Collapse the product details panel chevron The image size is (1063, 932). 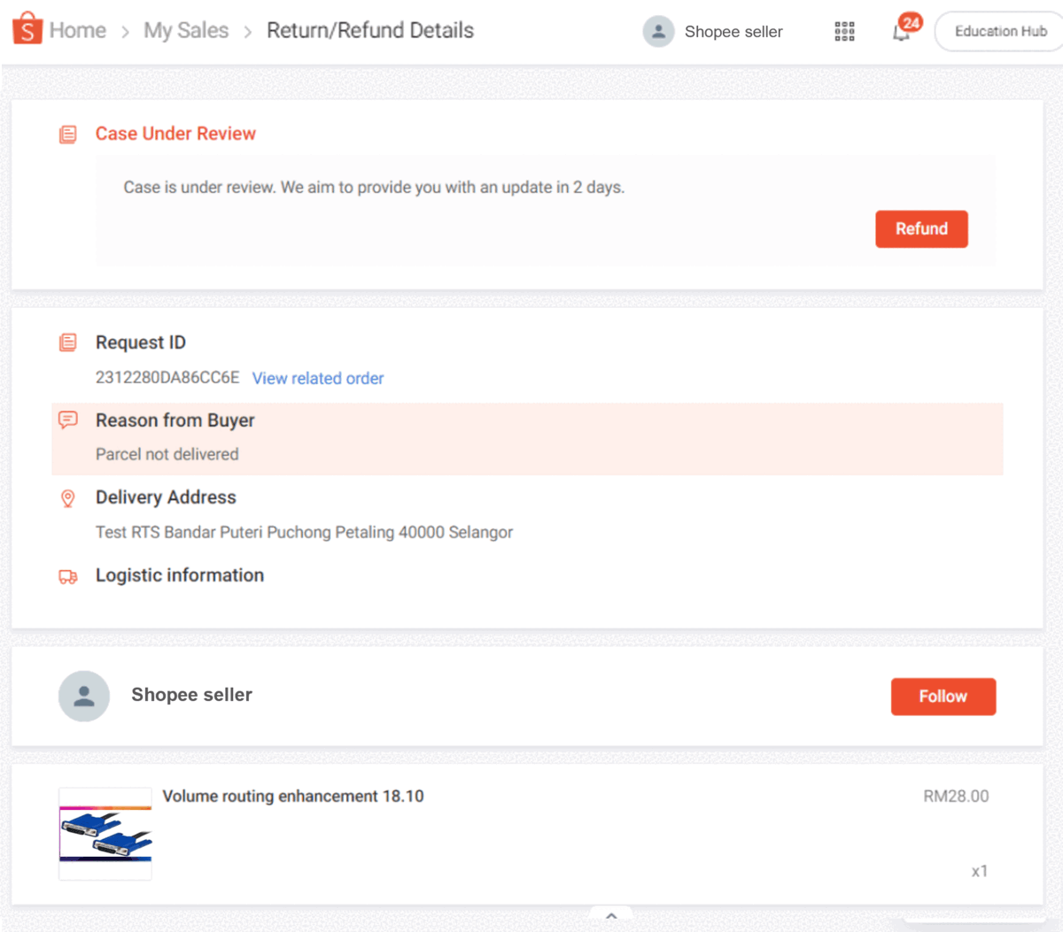point(610,914)
